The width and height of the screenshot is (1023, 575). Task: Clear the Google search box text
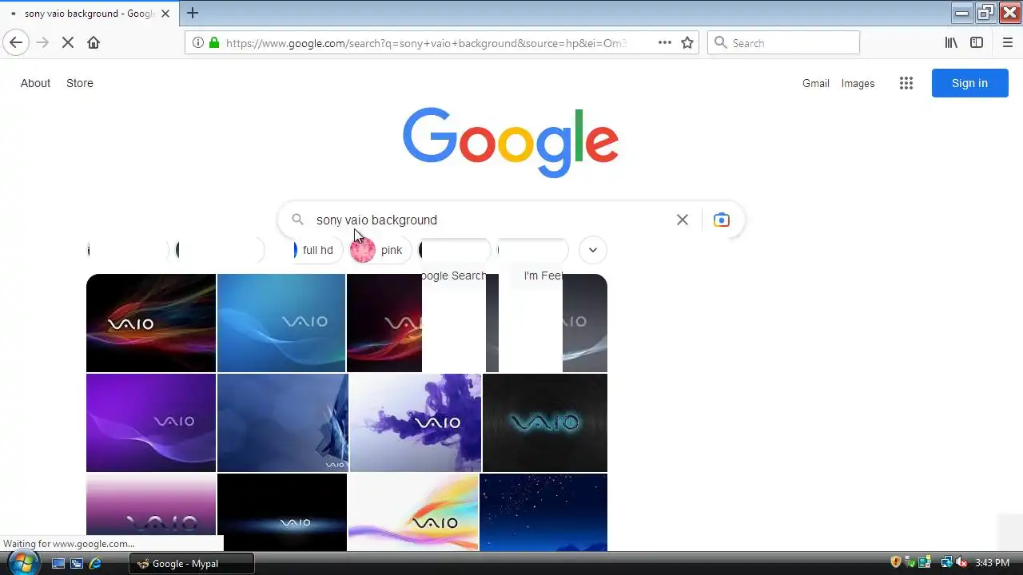pos(682,220)
